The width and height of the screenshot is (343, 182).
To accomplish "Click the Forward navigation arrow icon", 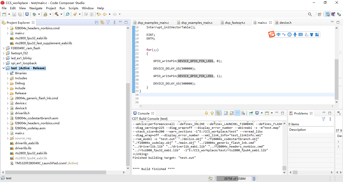I will pyautogui.click(x=115, y=14).
